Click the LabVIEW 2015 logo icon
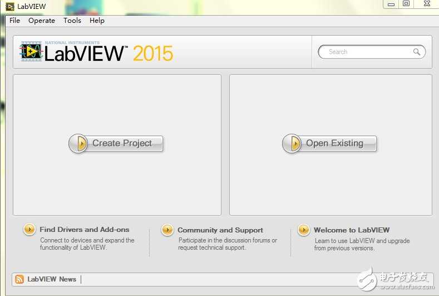Screen dimensions: 439x296 click(x=31, y=51)
